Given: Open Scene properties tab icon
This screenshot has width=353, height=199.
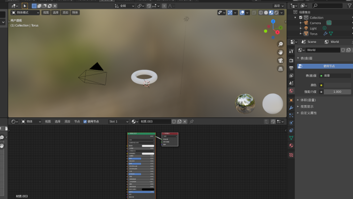Looking at the screenshot, I should [x=291, y=83].
